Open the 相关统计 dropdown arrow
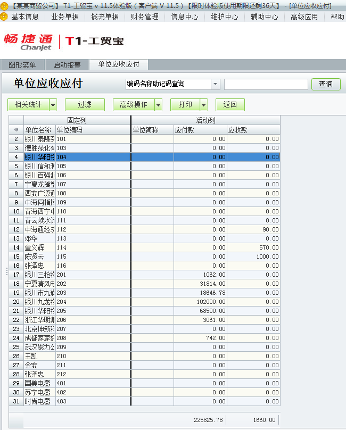This screenshot has height=430, width=346. [53, 105]
